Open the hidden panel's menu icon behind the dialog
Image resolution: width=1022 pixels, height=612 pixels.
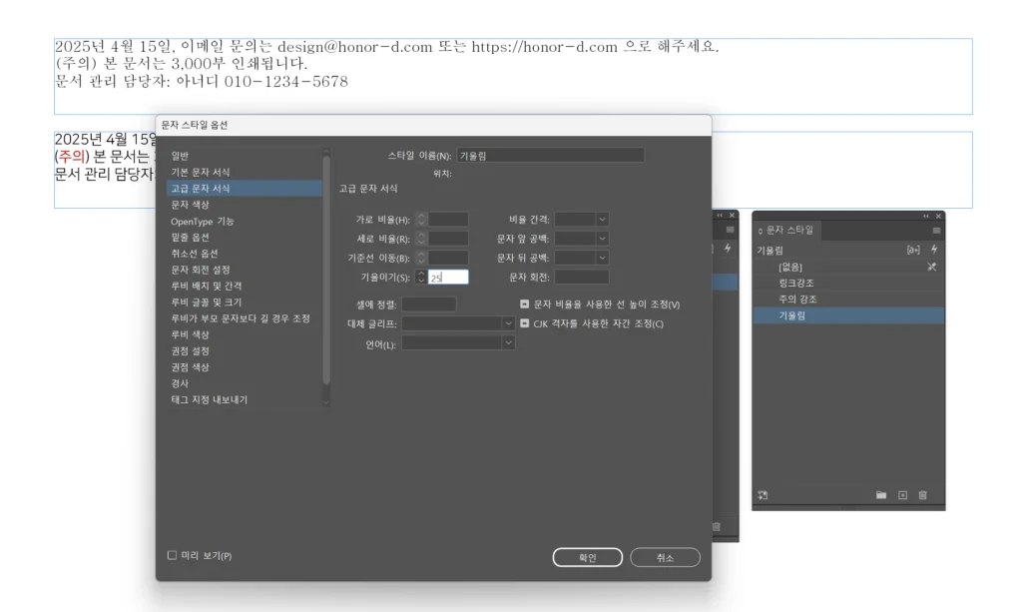click(730, 230)
